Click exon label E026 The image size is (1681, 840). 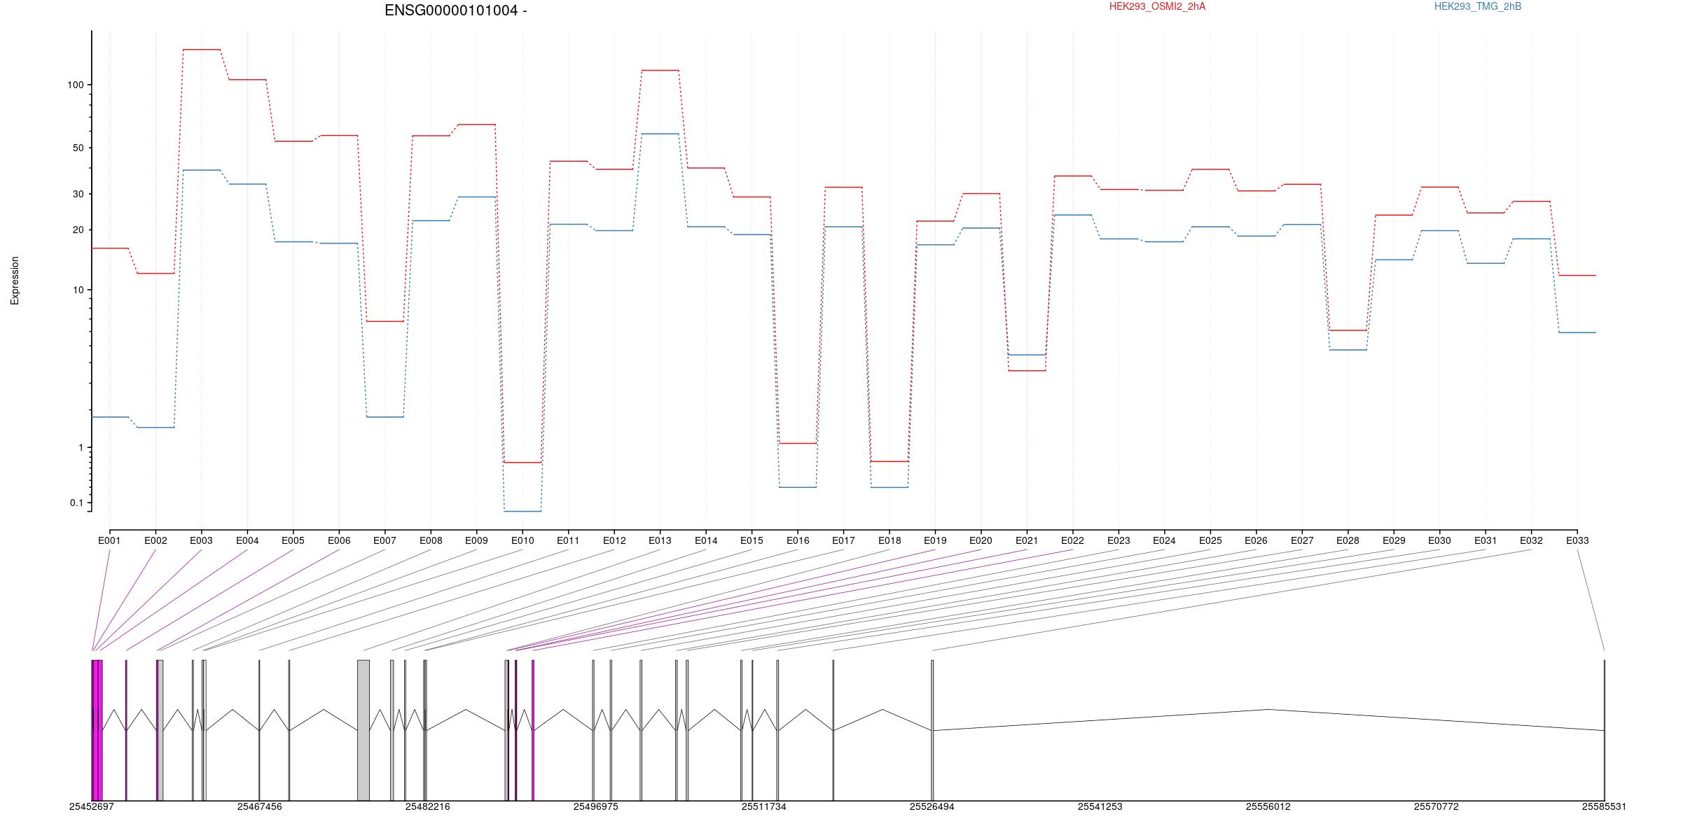click(1256, 540)
